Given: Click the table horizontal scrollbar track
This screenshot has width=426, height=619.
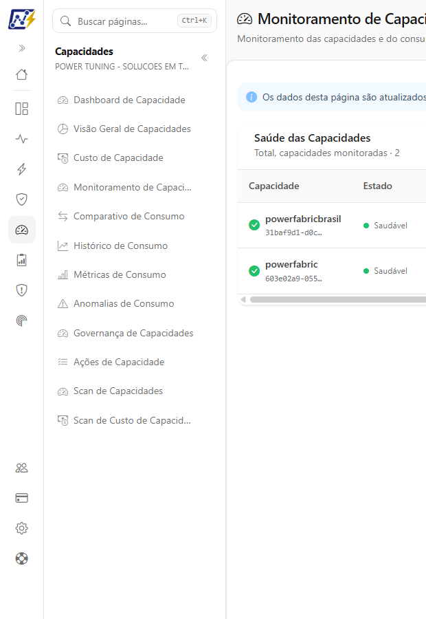Looking at the screenshot, I should pyautogui.click(x=338, y=300).
